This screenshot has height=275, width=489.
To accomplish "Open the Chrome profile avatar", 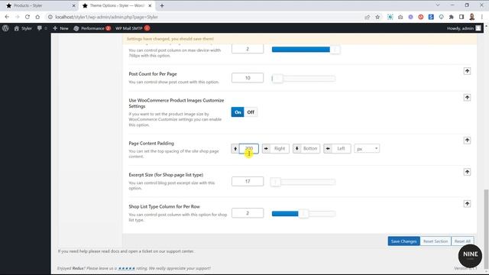I will pyautogui.click(x=472, y=17).
